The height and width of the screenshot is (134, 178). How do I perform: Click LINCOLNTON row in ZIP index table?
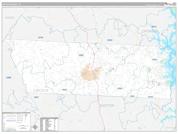(x=49, y=126)
